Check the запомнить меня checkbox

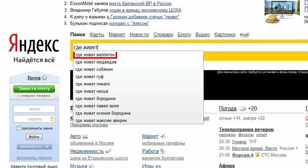coord(18,128)
